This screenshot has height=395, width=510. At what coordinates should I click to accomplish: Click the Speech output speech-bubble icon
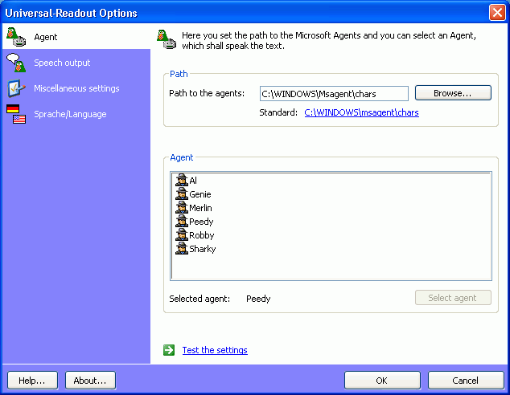click(16, 63)
